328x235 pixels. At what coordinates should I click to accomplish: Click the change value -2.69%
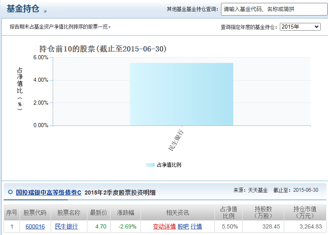127,226
